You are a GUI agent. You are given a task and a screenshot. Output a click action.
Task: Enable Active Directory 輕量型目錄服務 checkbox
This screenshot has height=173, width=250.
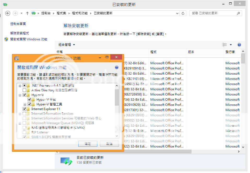(x=24, y=90)
